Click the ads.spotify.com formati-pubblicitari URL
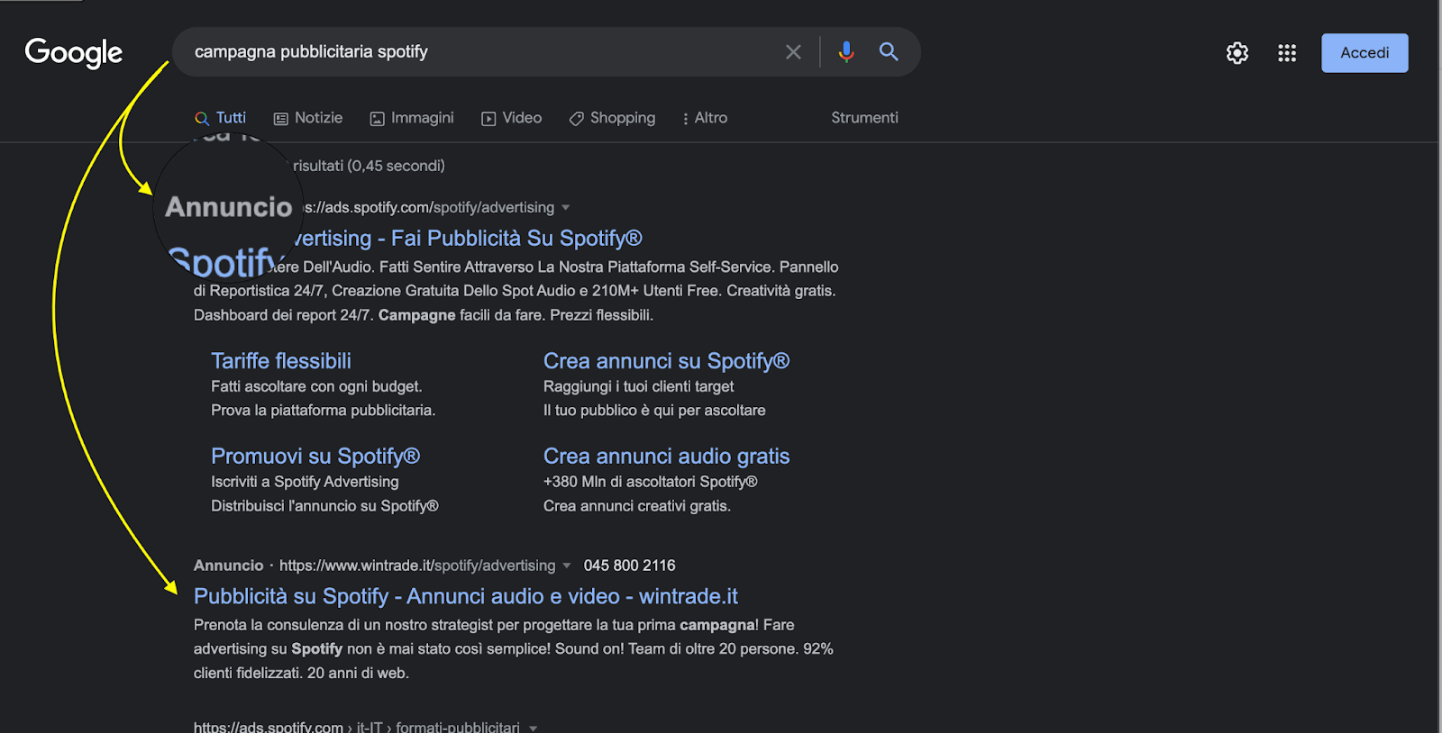 357,727
